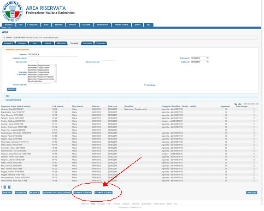Sort by the Data scad. column header

113,106
